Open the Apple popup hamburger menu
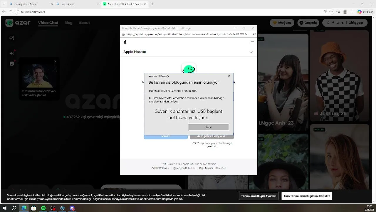The image size is (376, 212). [252, 42]
